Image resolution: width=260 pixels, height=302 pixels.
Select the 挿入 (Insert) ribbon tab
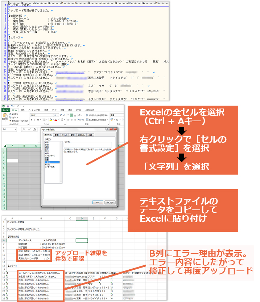[22, 110]
